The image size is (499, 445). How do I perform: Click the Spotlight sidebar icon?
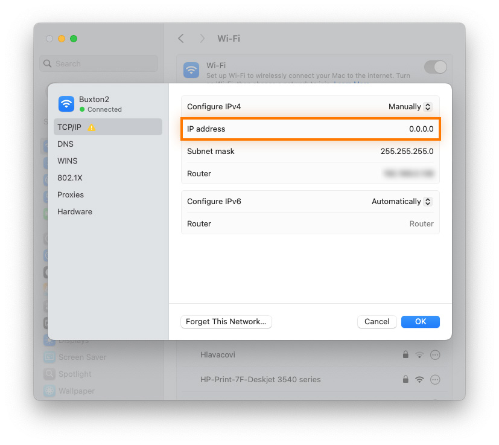[49, 374]
